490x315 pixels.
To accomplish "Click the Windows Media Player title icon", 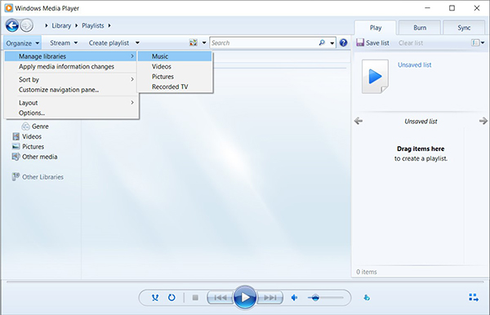I will click(9, 8).
